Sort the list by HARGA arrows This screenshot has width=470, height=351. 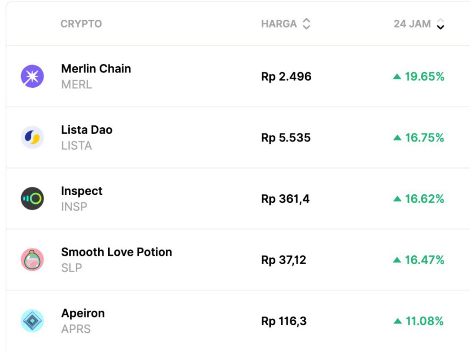(x=307, y=24)
